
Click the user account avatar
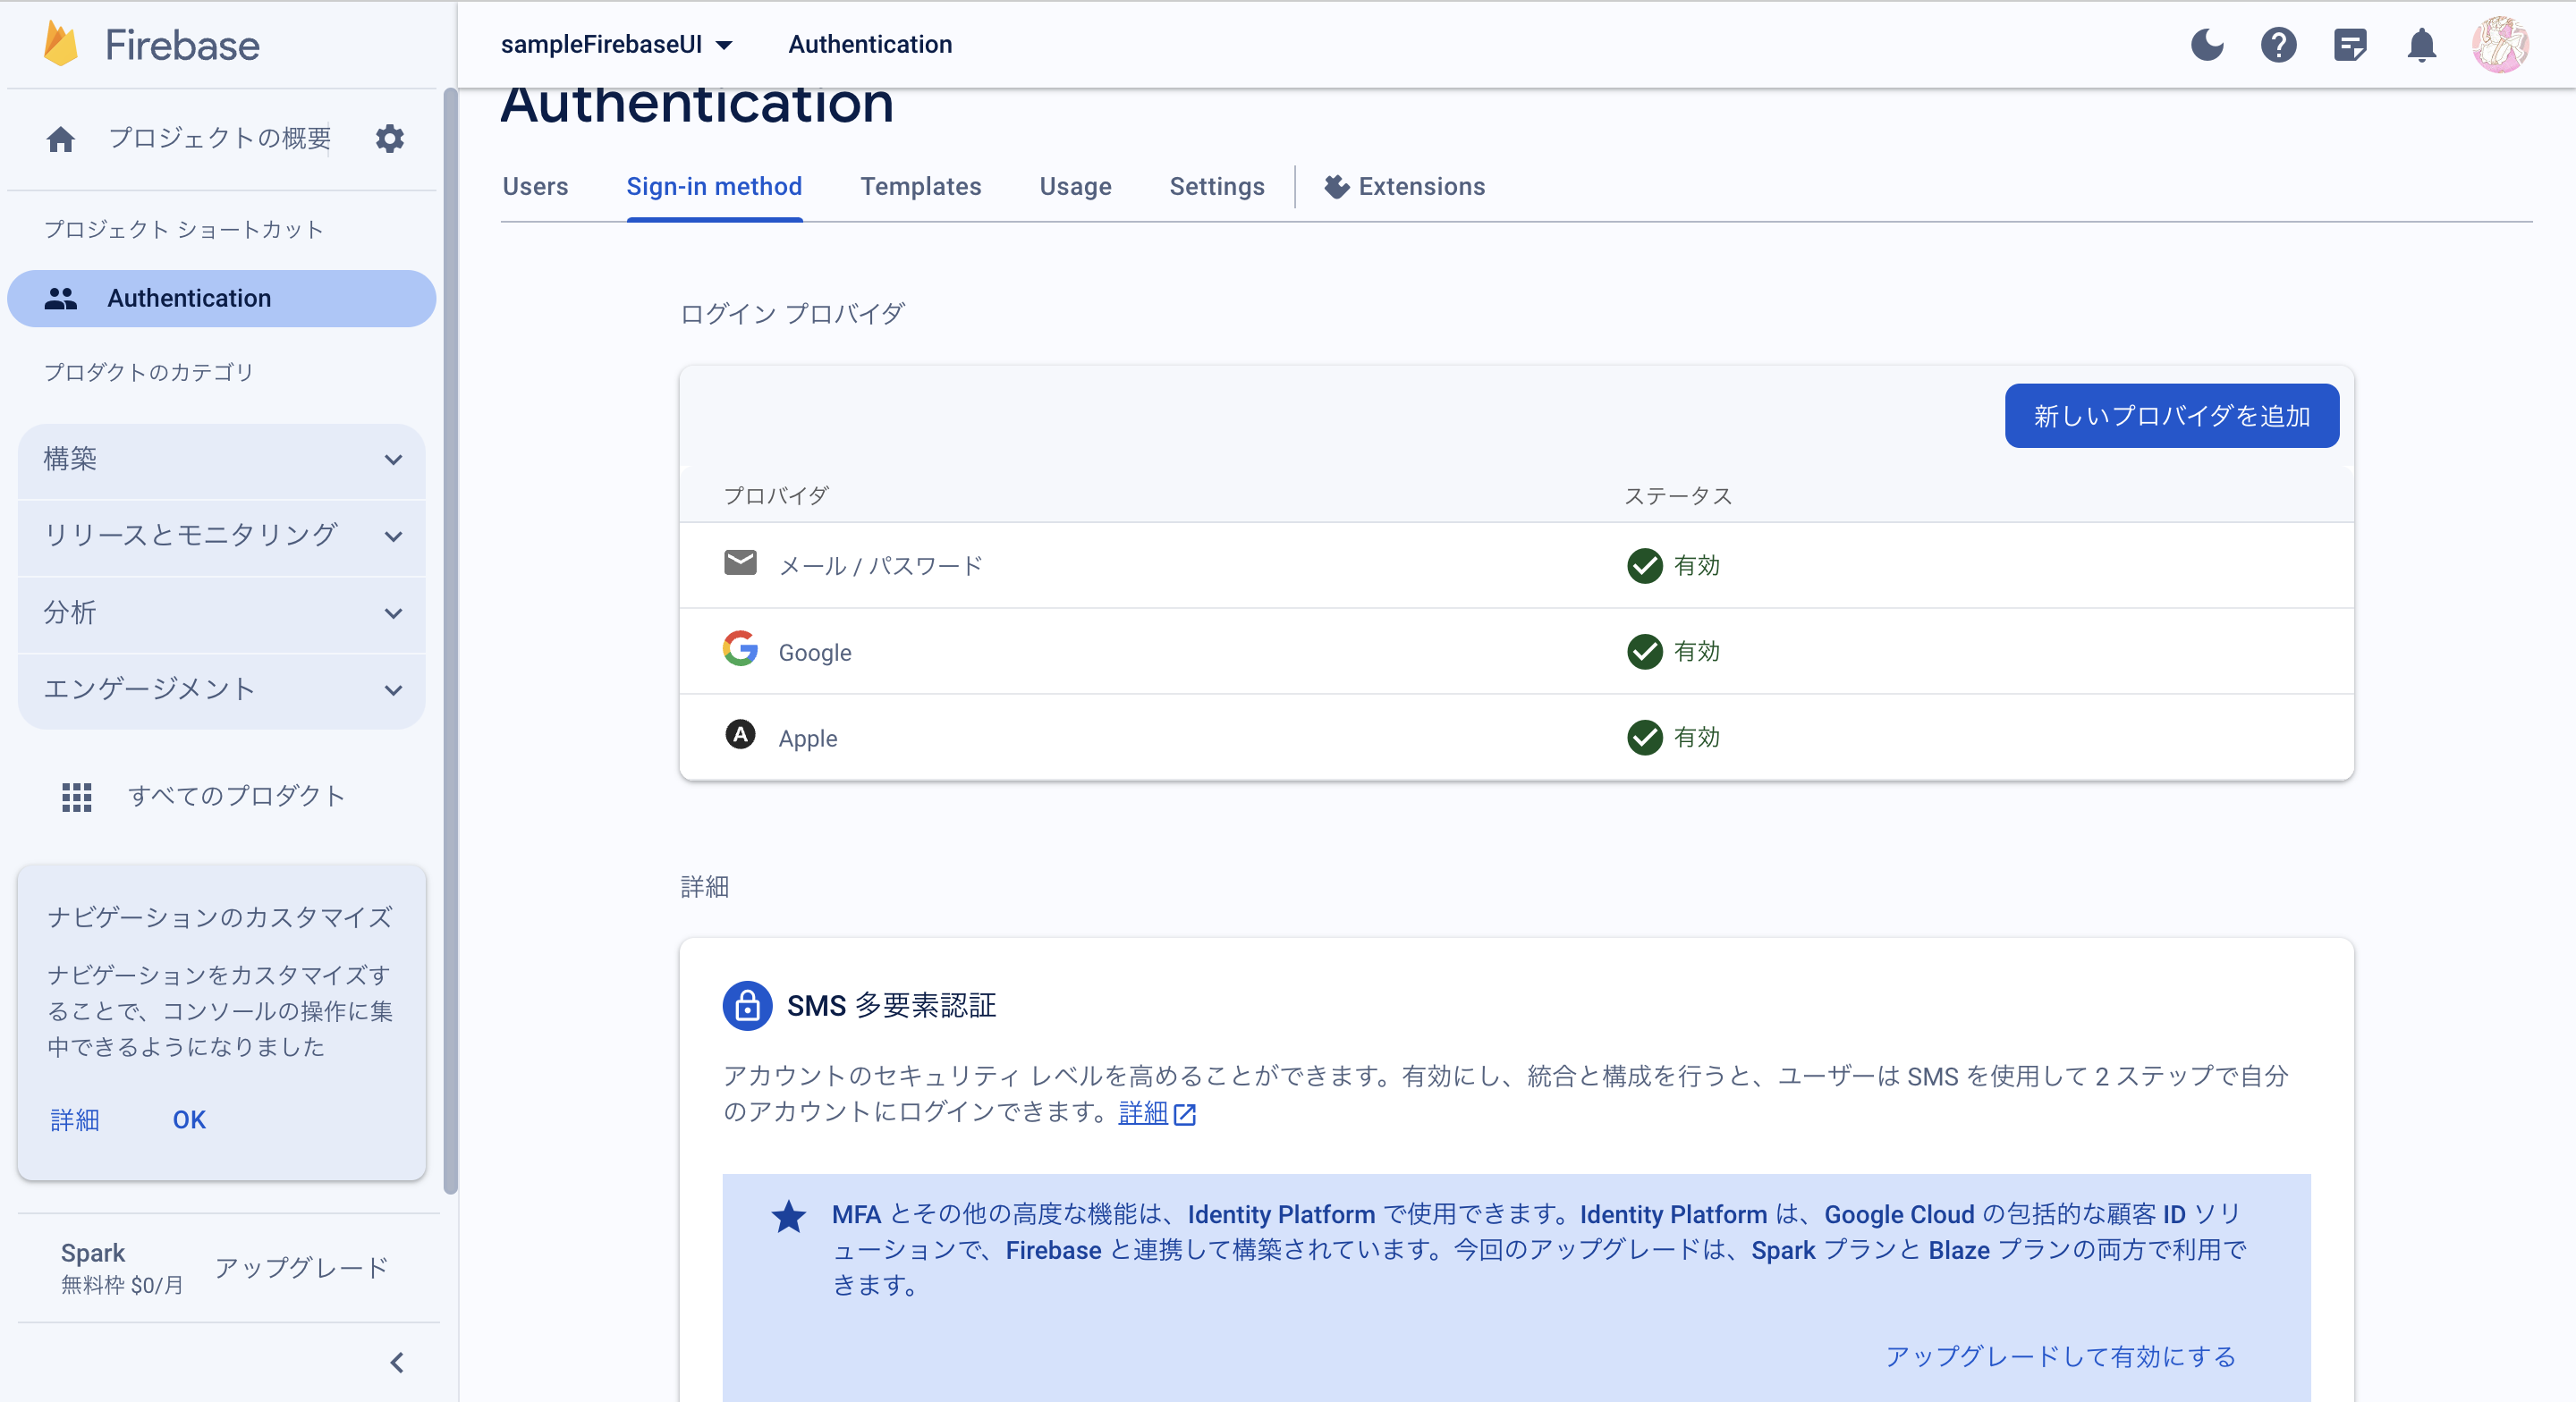tap(2500, 45)
